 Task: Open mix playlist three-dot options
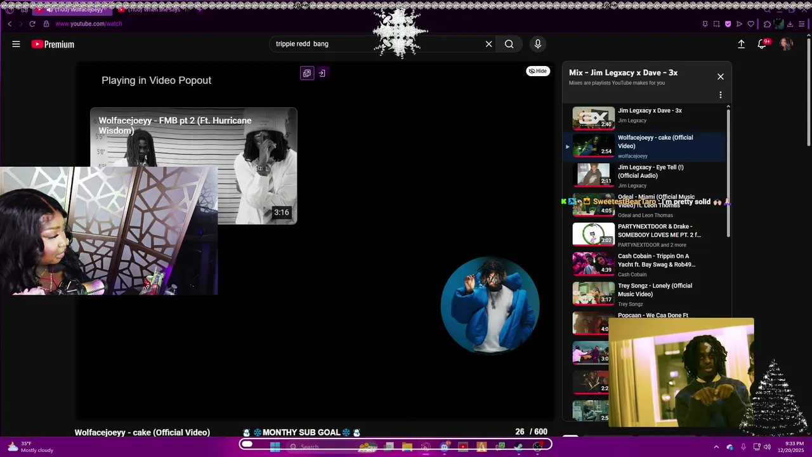720,95
